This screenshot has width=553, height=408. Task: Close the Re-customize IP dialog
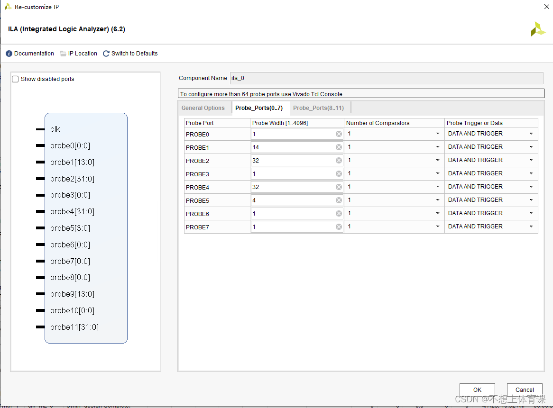547,7
